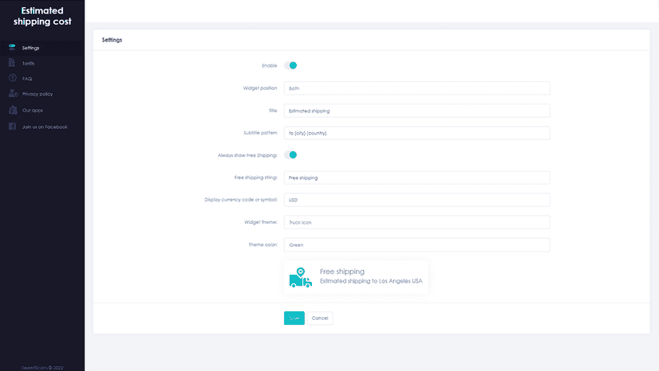The width and height of the screenshot is (659, 371).
Task: Open the Widget theme dropdown
Action: click(x=417, y=222)
